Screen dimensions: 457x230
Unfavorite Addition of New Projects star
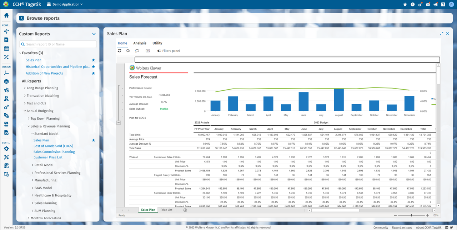coord(94,73)
